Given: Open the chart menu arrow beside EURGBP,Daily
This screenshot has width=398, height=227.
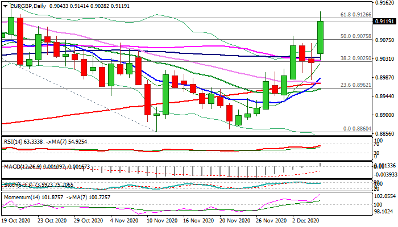Looking at the screenshot, I should [4, 5].
